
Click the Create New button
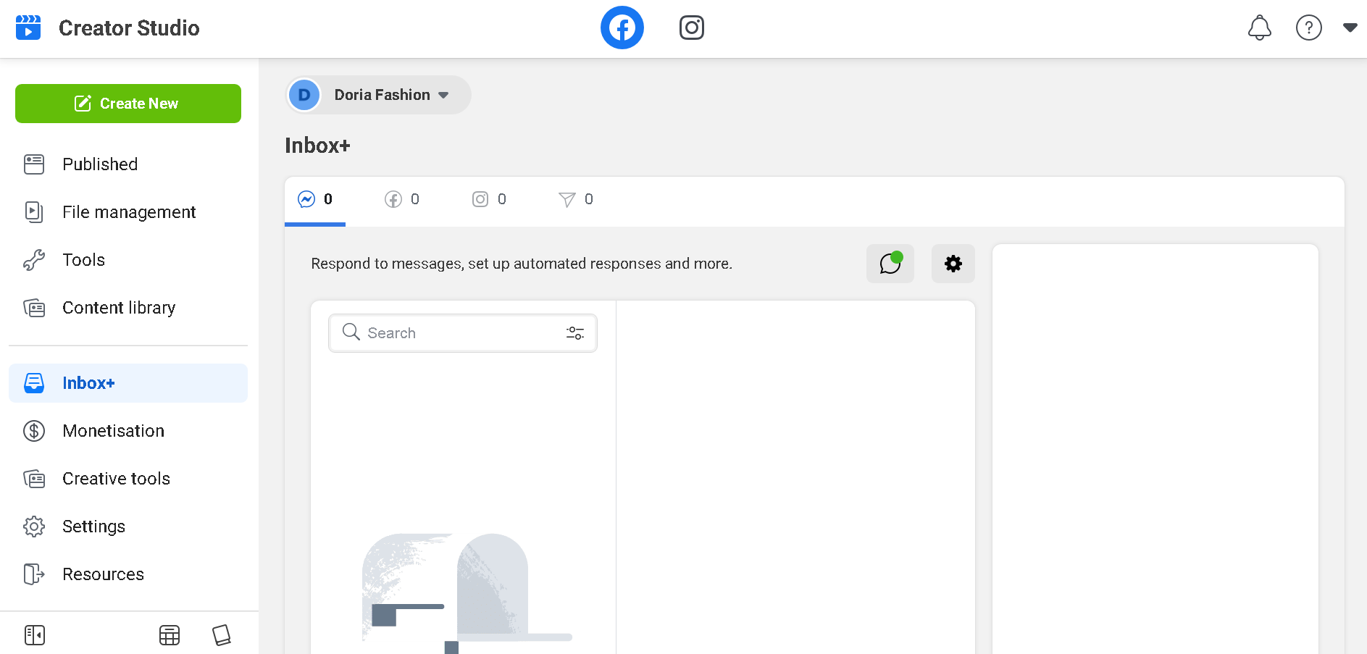128,104
